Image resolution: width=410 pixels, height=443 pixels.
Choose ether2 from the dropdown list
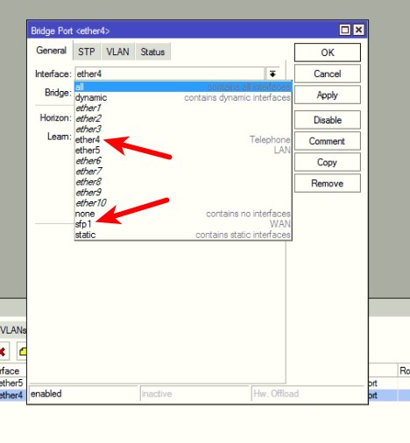(183, 118)
